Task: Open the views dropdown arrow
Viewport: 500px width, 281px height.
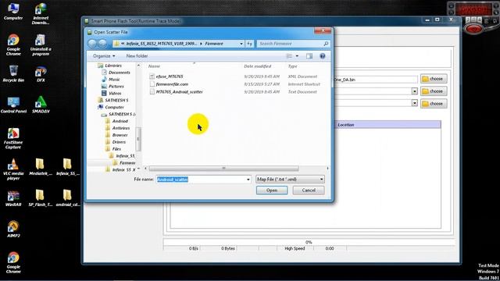Action: click(x=297, y=56)
